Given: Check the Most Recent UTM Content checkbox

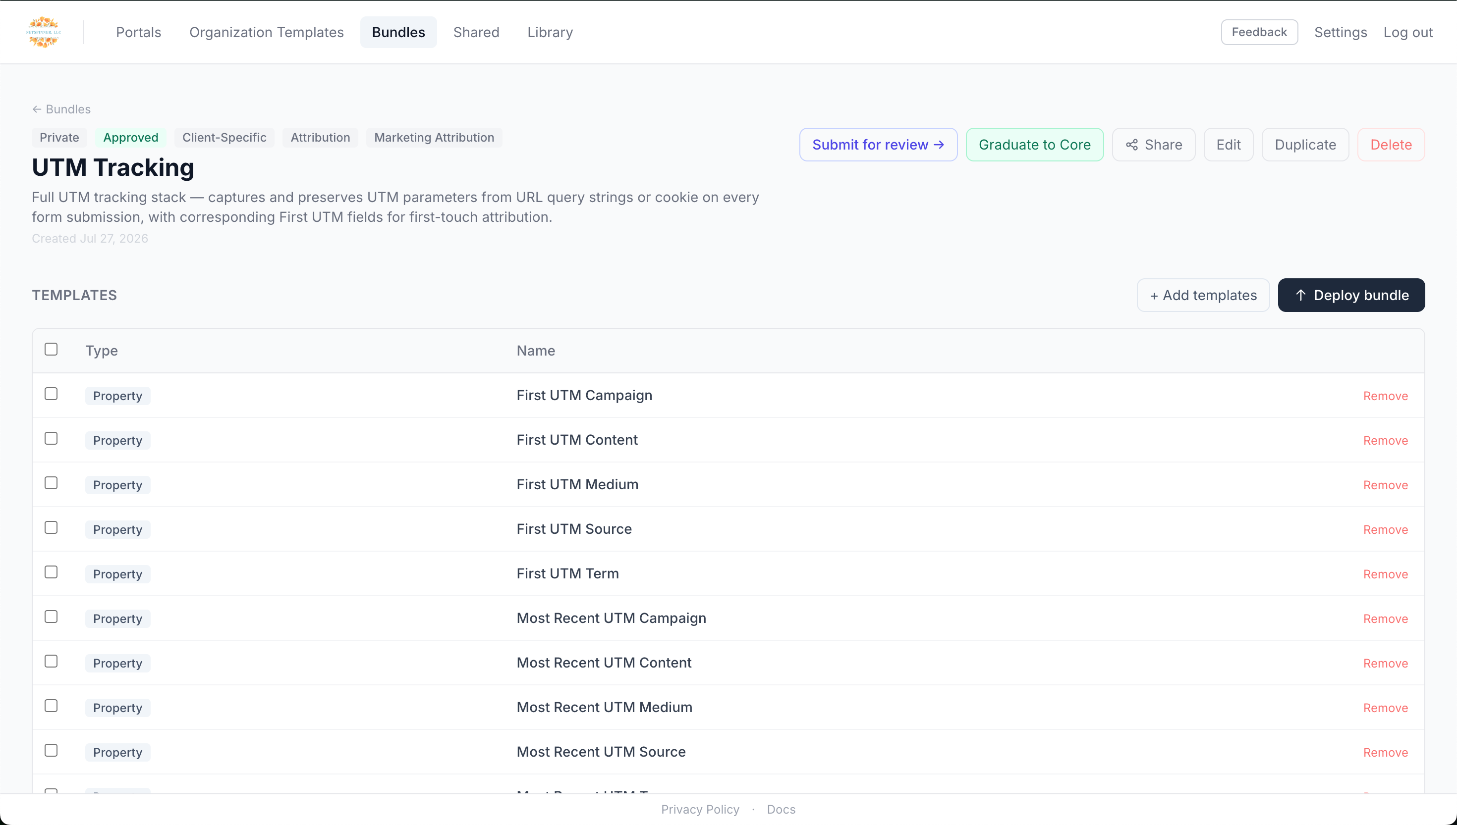Looking at the screenshot, I should (x=51, y=661).
